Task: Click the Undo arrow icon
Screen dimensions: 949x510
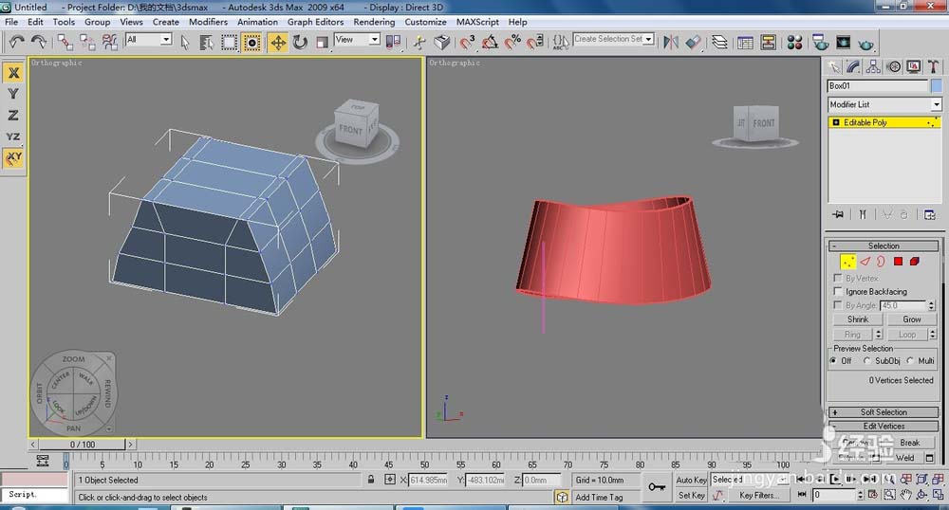Action: pos(17,42)
